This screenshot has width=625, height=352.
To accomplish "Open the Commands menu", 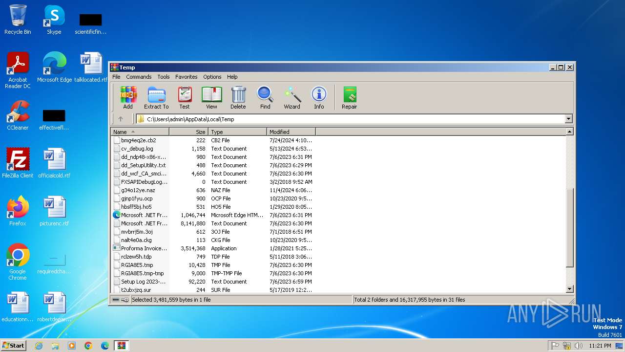I will coord(139,77).
